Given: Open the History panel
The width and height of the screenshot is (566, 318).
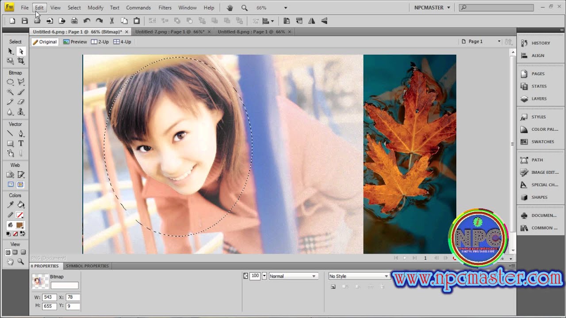Looking at the screenshot, I should (x=540, y=43).
